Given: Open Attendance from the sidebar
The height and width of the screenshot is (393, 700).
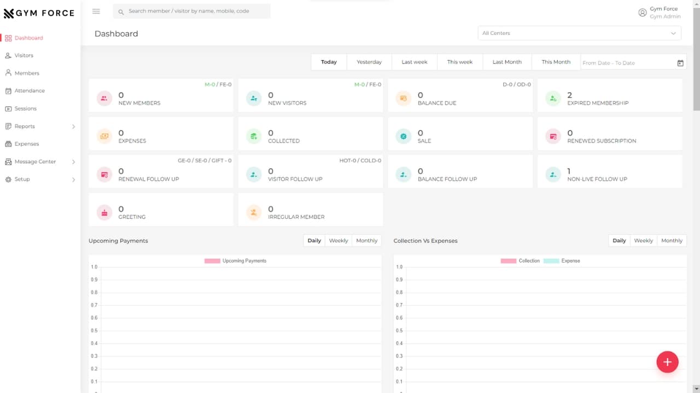Looking at the screenshot, I should (x=30, y=91).
